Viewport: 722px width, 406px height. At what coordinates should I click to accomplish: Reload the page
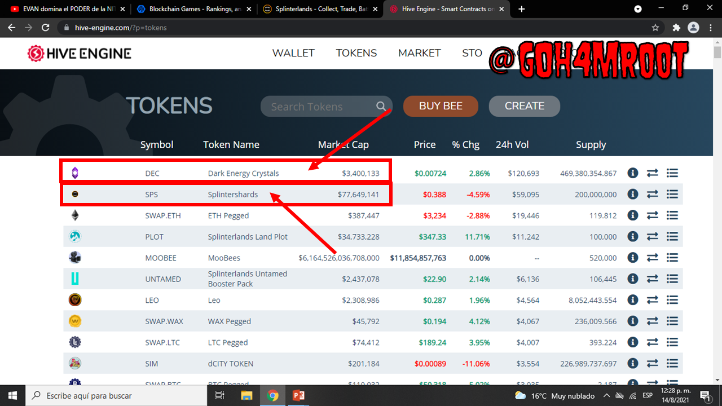[46, 28]
